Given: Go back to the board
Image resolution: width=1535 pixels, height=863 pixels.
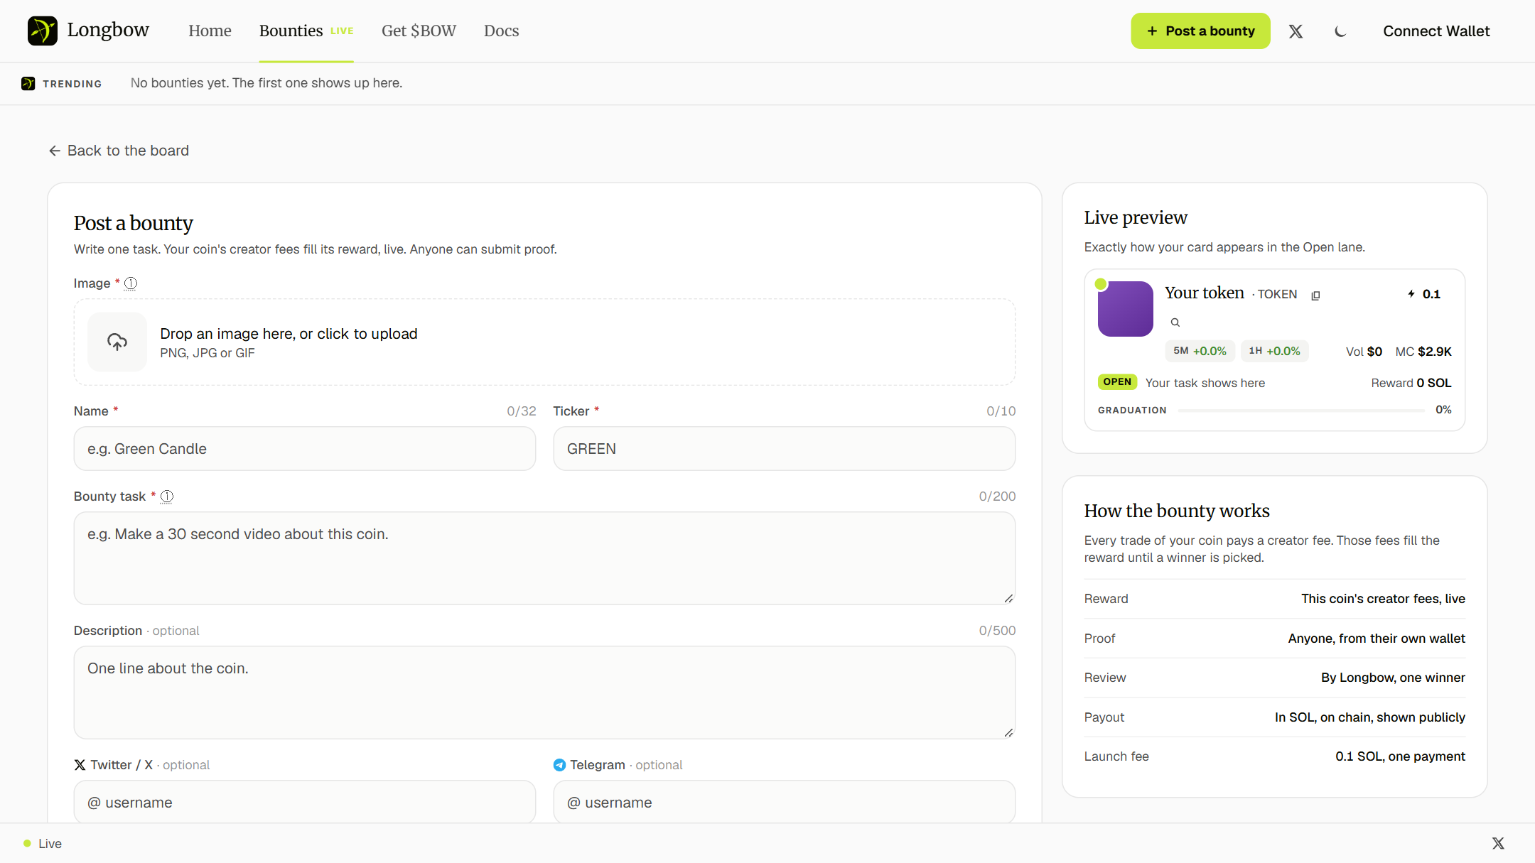Looking at the screenshot, I should pos(119,151).
